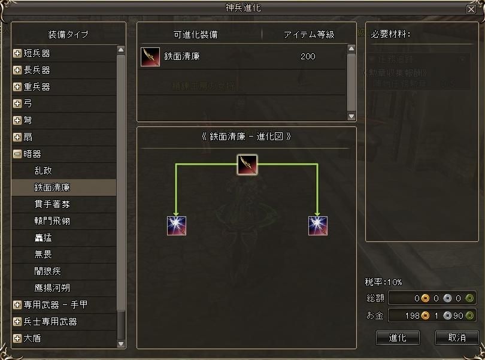Viewport: 485px width, 360px height.
Task: Click the green coin icon in the お金 row
Action: tap(469, 316)
